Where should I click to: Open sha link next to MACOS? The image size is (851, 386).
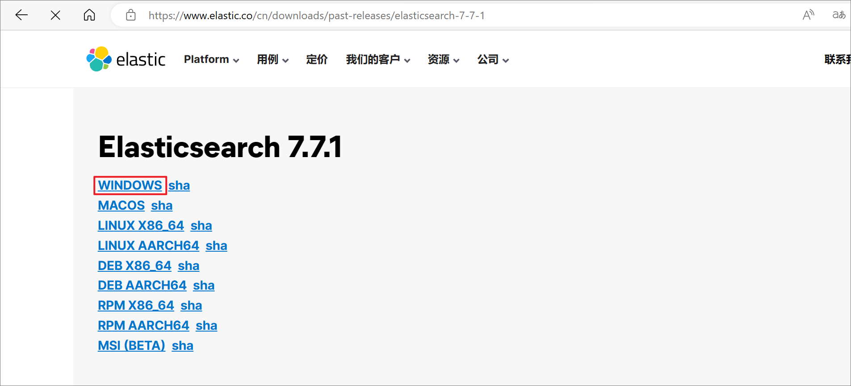(162, 205)
